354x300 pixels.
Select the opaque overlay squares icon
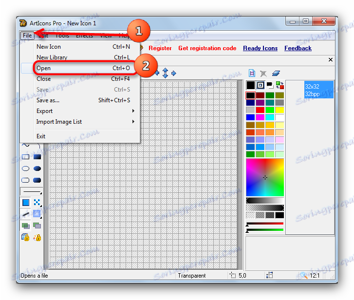(x=37, y=225)
